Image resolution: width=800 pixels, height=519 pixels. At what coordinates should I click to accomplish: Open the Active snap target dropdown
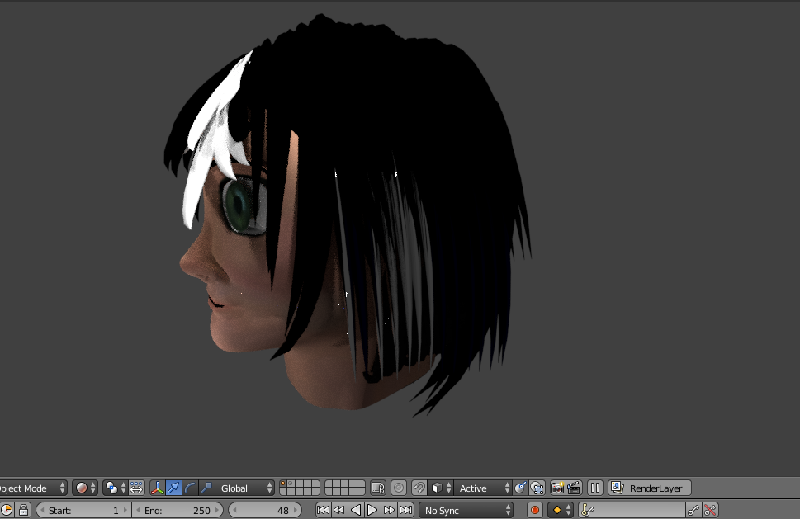pos(483,488)
